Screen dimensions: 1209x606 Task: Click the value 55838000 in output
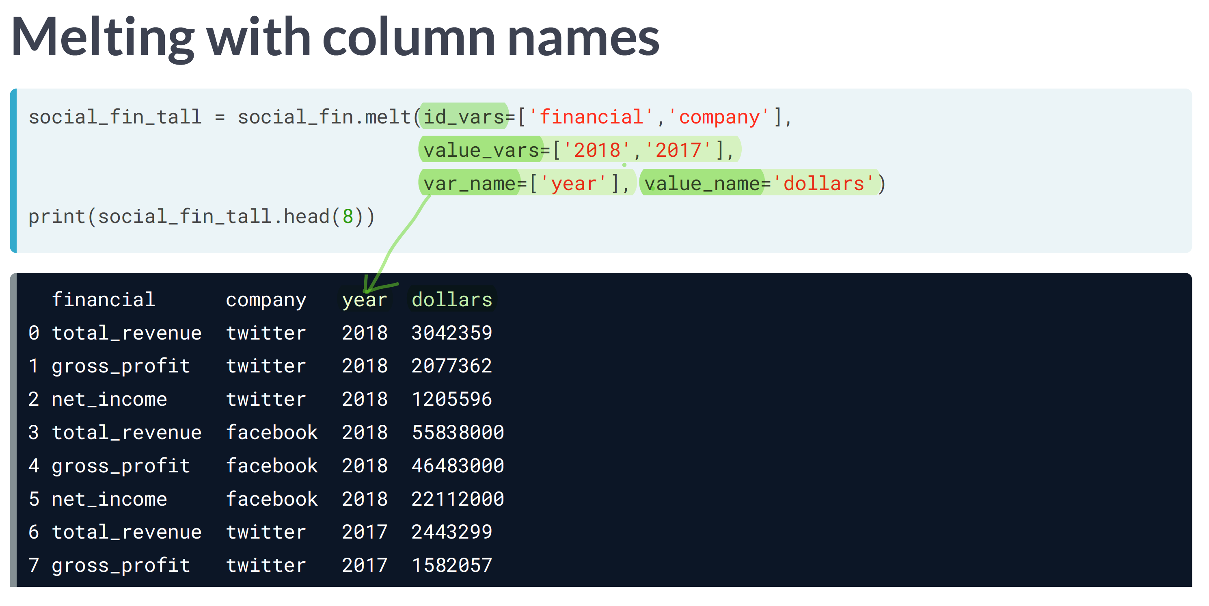458,432
